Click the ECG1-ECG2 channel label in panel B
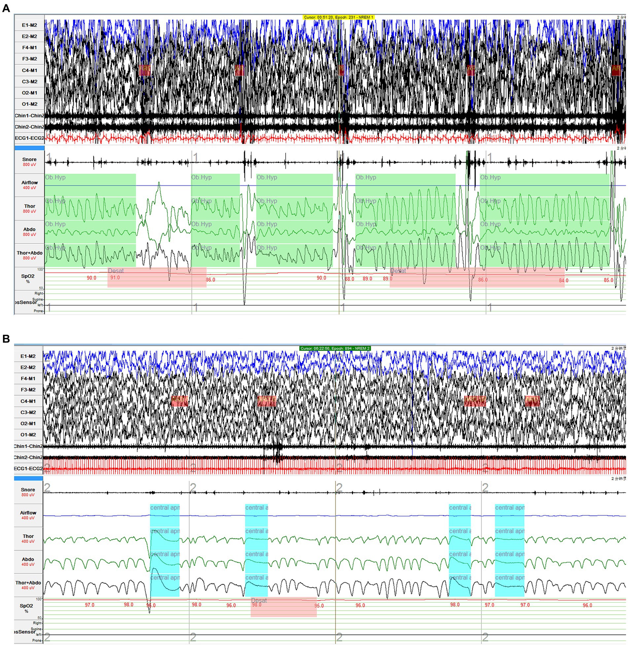 [28, 469]
